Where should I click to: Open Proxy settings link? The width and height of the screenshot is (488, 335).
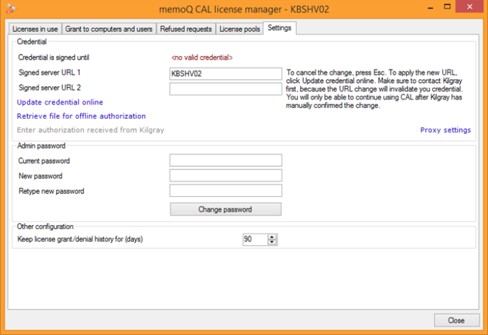[x=445, y=130]
